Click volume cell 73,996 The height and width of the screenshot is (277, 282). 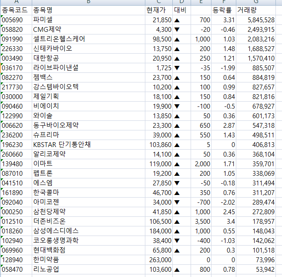coord(256,260)
